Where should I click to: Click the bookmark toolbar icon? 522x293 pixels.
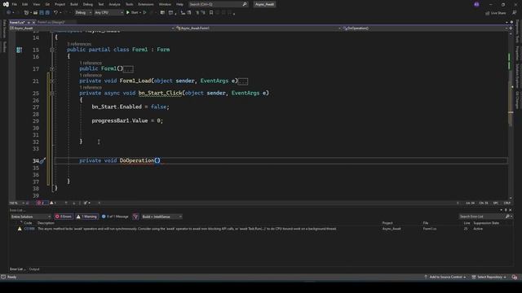pos(211,13)
